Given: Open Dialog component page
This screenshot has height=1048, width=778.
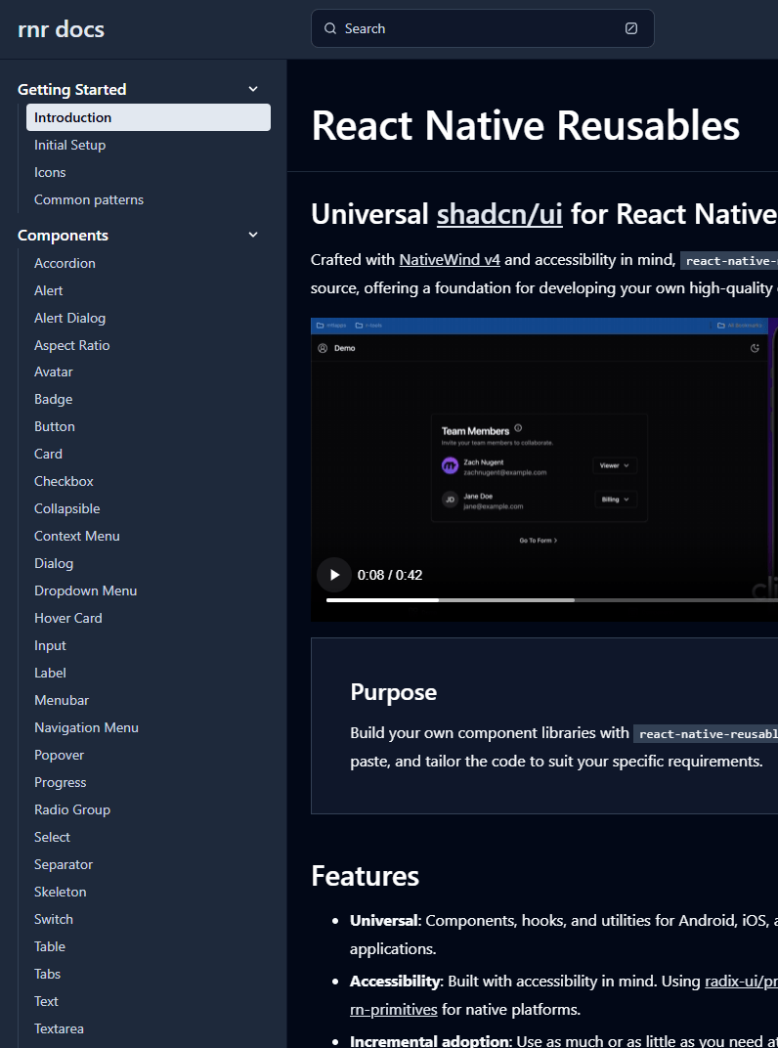Looking at the screenshot, I should point(54,563).
